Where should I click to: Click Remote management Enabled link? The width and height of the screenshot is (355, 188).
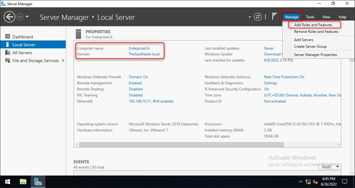coord(135,83)
